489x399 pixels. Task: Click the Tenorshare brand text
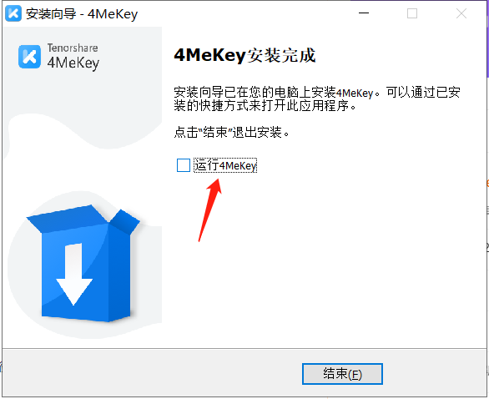pos(73,48)
